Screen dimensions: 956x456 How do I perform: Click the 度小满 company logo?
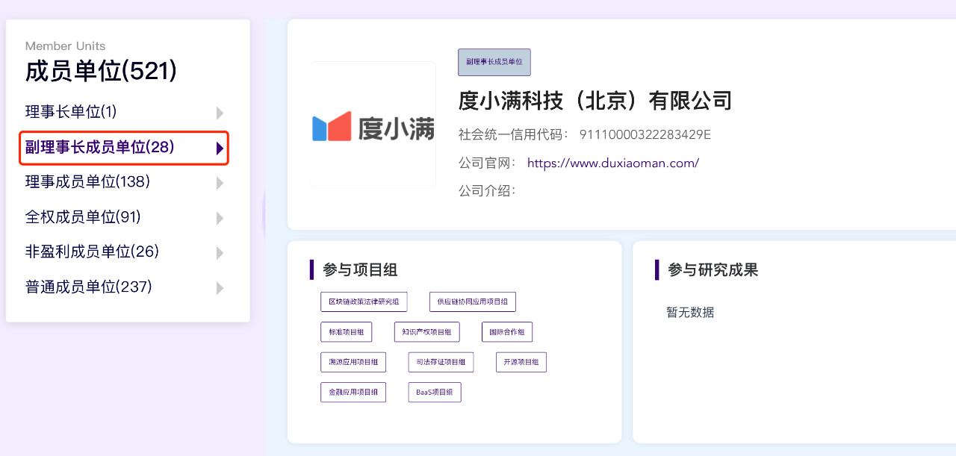point(373,125)
